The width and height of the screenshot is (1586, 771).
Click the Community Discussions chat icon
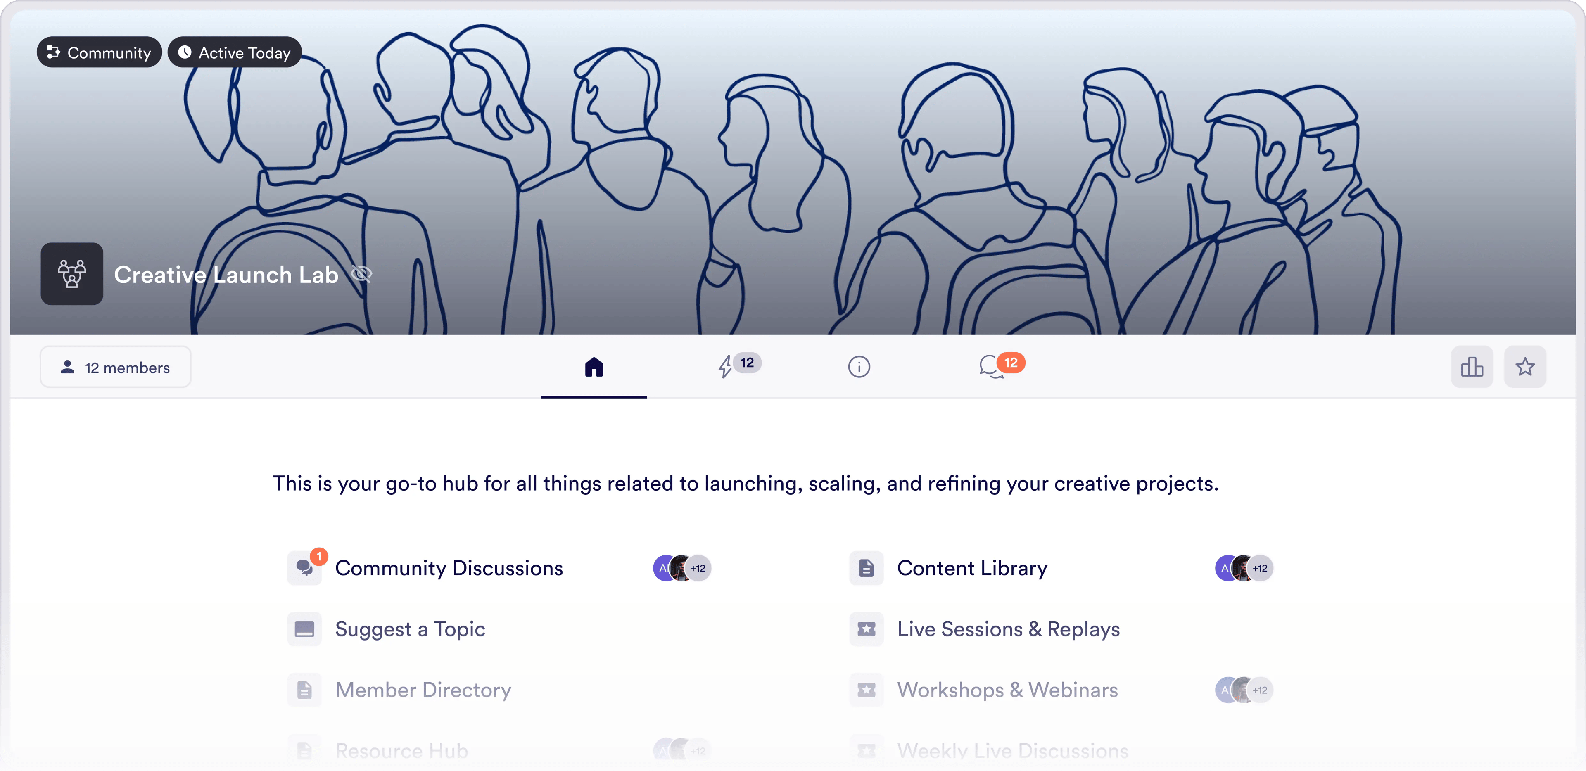[304, 568]
